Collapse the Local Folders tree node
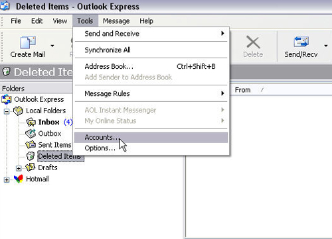The height and width of the screenshot is (239, 332). click(7, 111)
